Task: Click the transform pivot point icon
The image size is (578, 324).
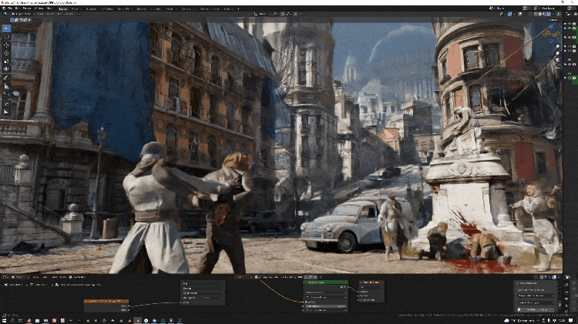Action: coord(275,14)
